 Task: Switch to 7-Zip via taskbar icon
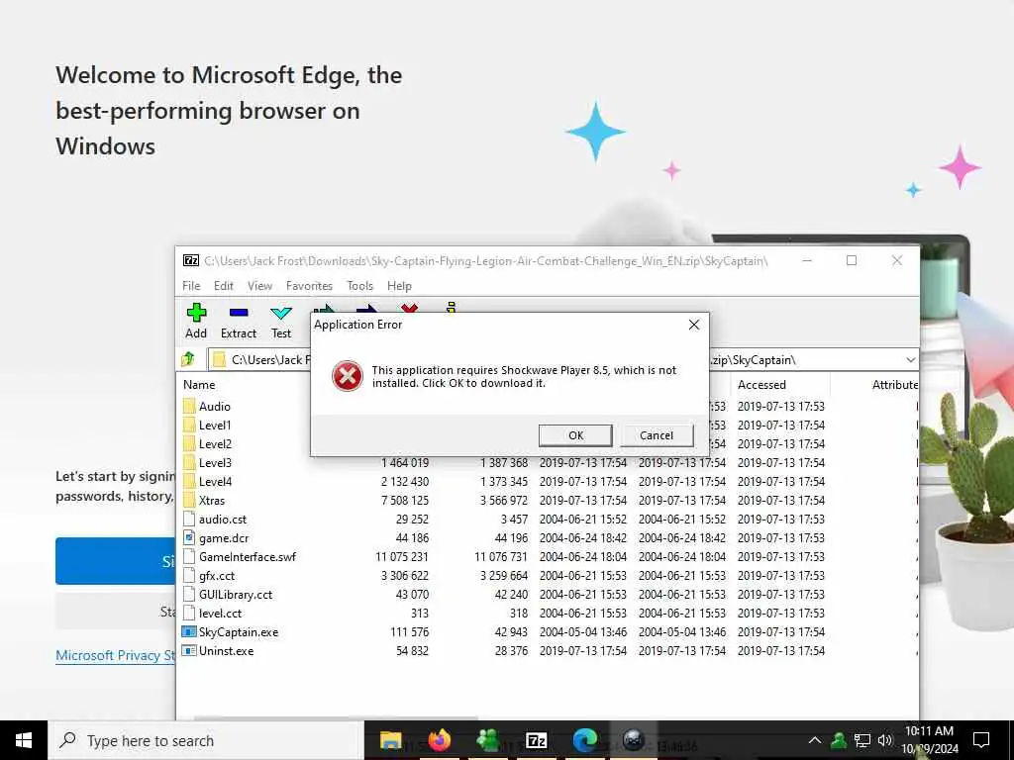(536, 740)
